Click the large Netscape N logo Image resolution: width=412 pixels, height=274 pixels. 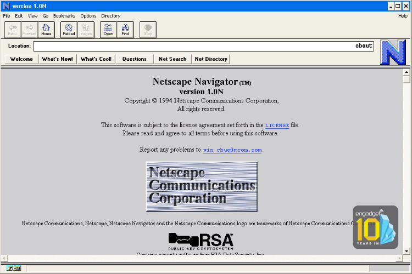click(x=393, y=52)
